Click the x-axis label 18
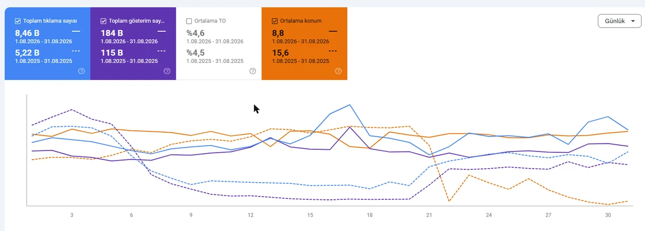 coord(370,215)
